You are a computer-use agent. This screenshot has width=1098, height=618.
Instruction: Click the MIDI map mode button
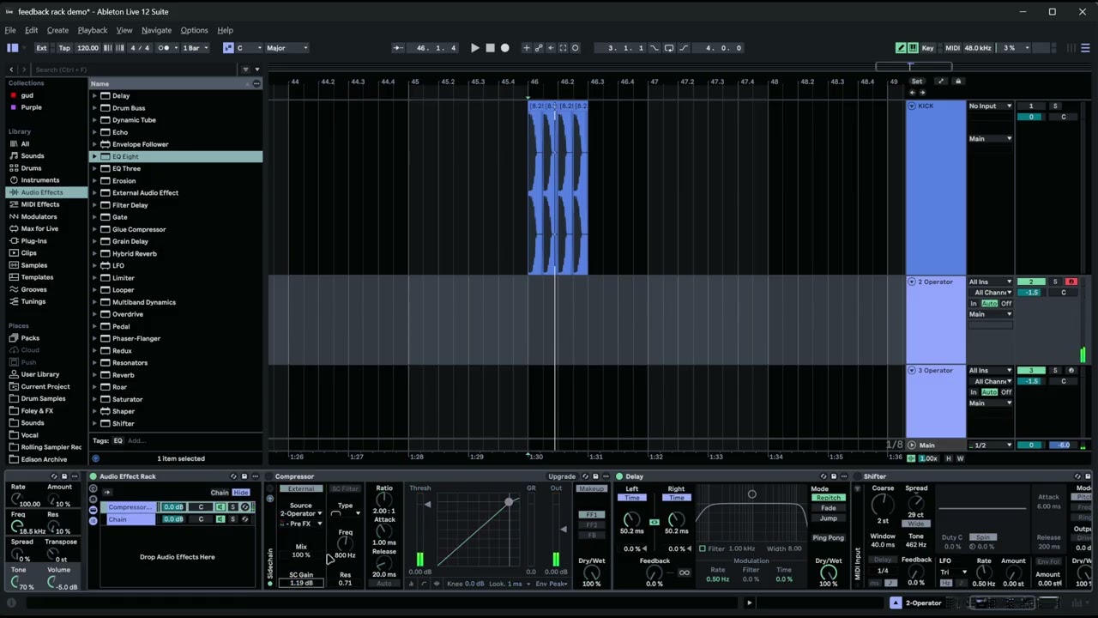coord(952,48)
